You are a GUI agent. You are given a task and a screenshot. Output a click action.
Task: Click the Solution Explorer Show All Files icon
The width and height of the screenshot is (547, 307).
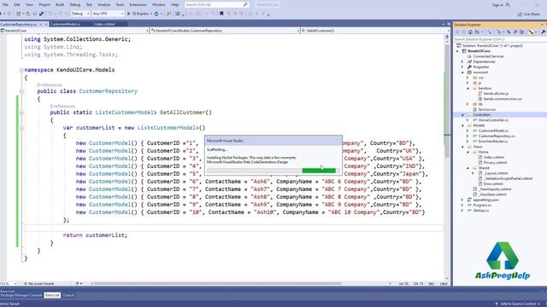pos(522,32)
